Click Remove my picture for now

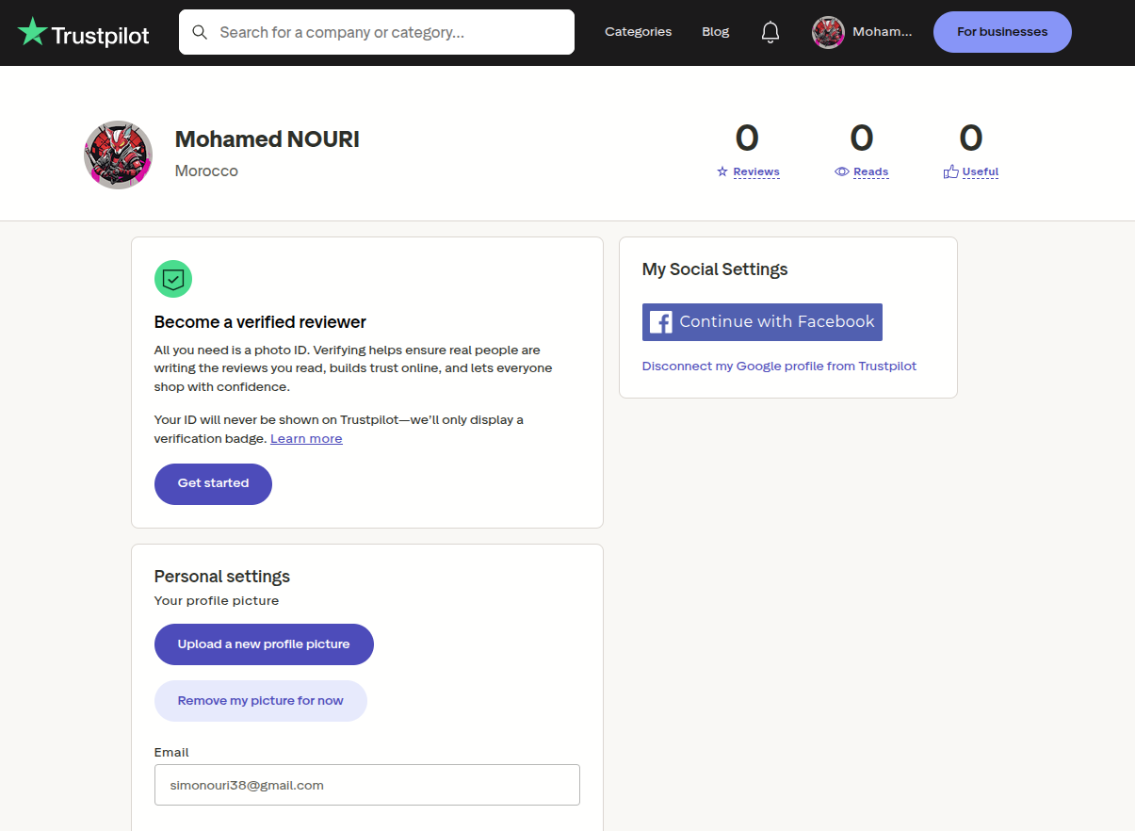(x=261, y=701)
